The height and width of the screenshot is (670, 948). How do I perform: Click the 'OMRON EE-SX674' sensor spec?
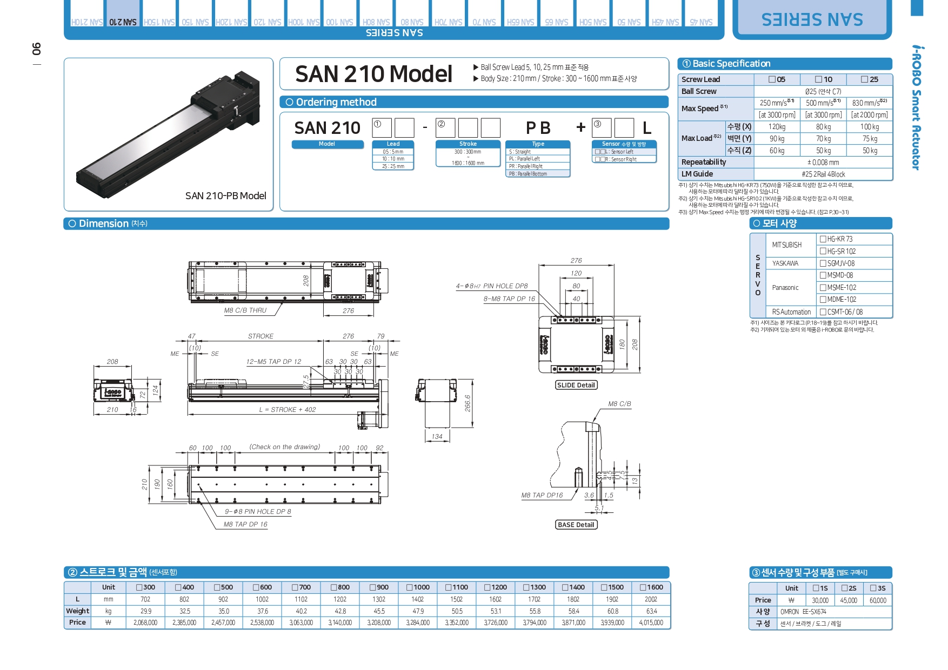point(803,612)
